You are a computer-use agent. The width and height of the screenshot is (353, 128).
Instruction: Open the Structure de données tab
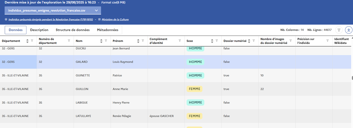coord(73,30)
